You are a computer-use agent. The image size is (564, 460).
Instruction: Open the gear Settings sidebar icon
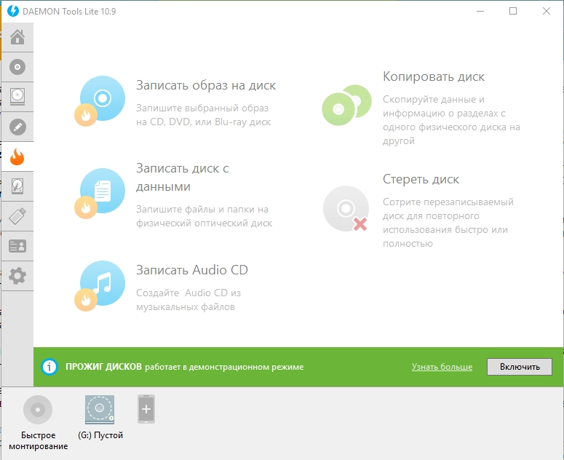click(17, 276)
